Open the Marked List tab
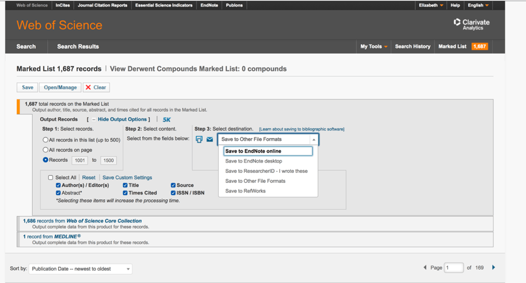 [x=452, y=47]
